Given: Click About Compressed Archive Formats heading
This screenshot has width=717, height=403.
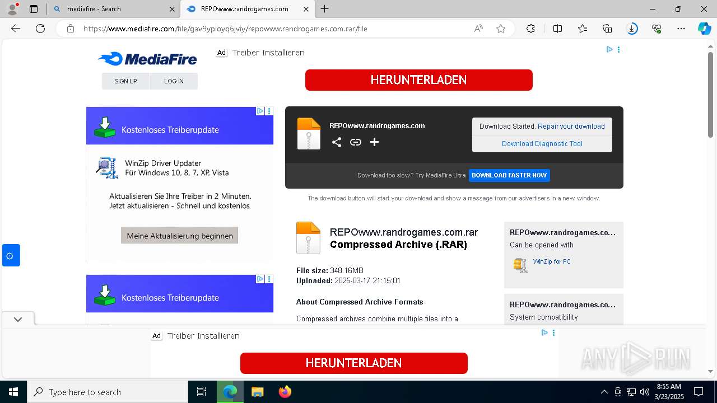Looking at the screenshot, I should (360, 302).
